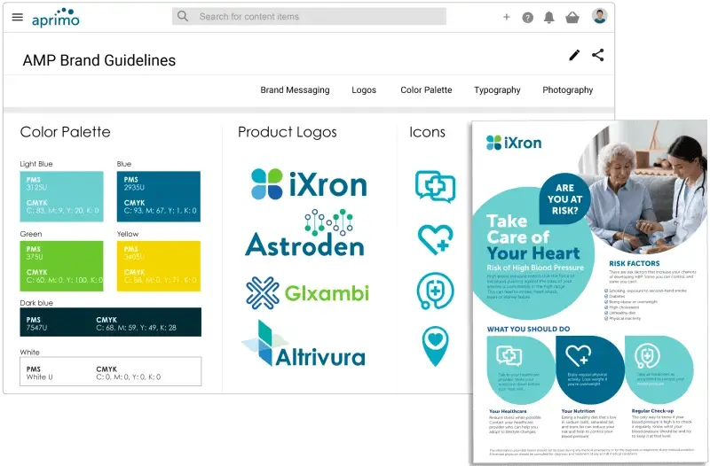Click the Product Logos heading

click(x=287, y=132)
